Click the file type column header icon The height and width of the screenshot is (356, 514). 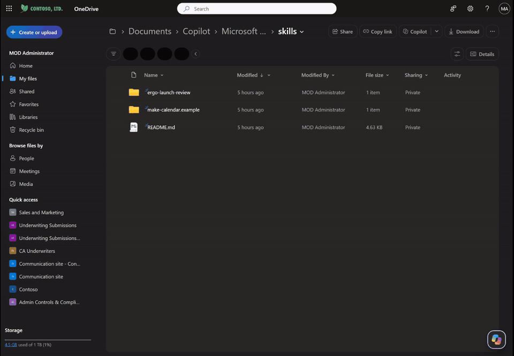pos(134,75)
